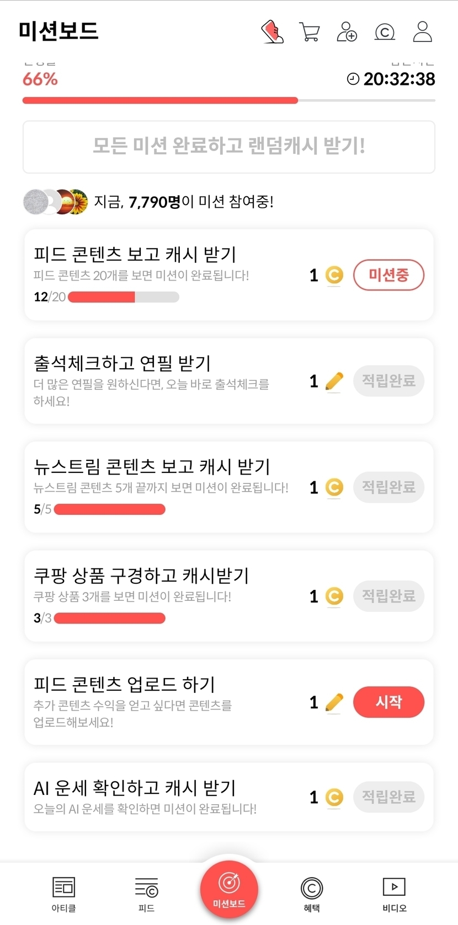458x925 pixels.
Task: Tap the sneaker step-counter icon
Action: [272, 31]
